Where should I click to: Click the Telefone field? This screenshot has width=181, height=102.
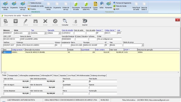point(9,45)
